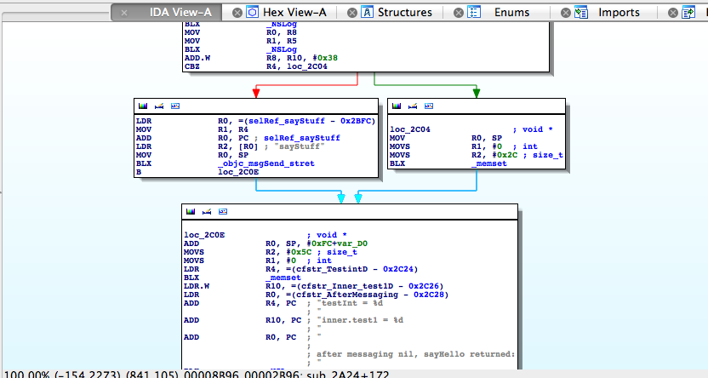708x378 pixels.
Task: Click MOV R0, R8 instruction in the top block
Action: pos(241,32)
